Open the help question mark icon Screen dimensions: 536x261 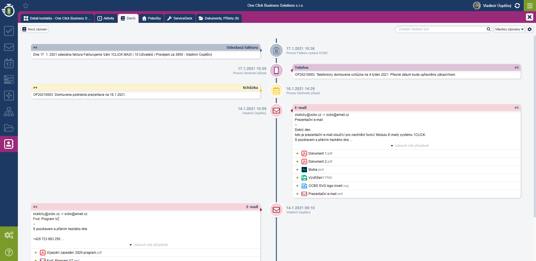[9, 252]
